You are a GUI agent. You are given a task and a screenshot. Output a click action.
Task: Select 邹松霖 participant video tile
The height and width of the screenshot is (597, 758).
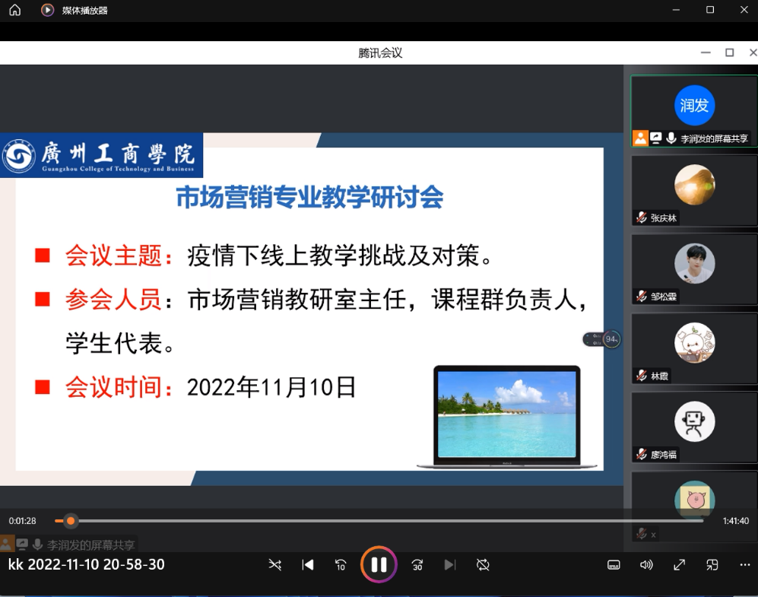click(x=694, y=268)
